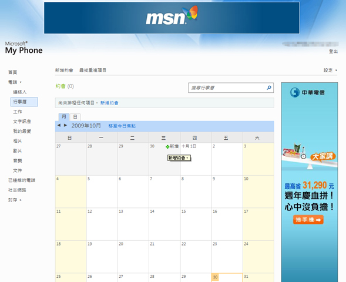
Task: Open 已連線的電話 in the sidebar
Action: 22,180
